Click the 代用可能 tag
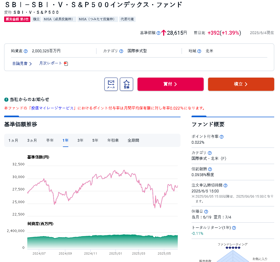Image resolution: width=280 pixels, height=262 pixels. pyautogui.click(x=127, y=19)
